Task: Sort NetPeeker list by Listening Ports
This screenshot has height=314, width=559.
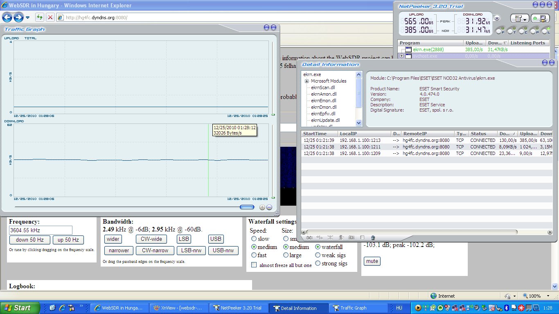Action: [x=529, y=43]
